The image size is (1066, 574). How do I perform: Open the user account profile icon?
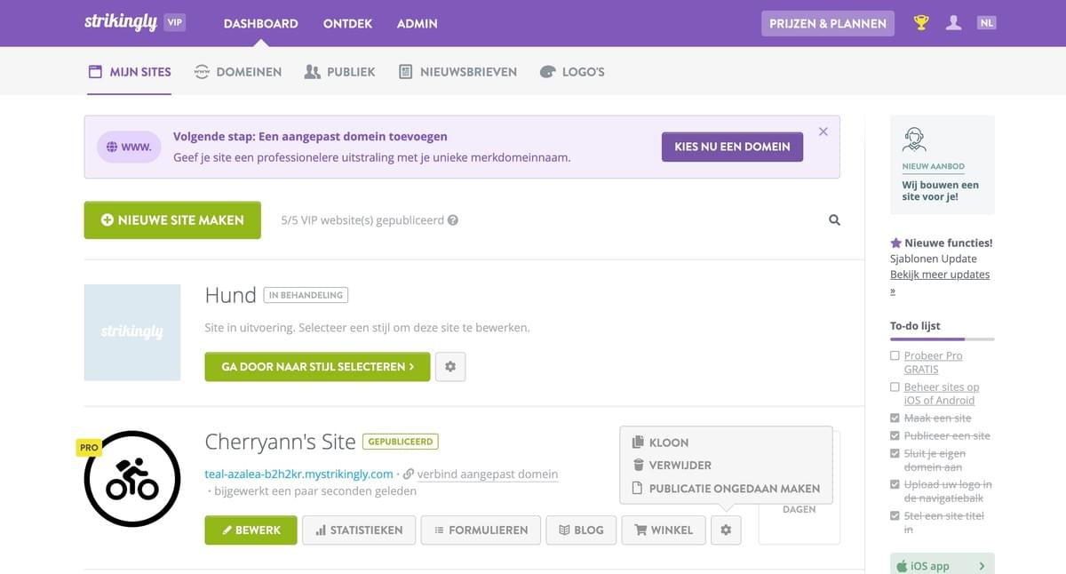(953, 23)
